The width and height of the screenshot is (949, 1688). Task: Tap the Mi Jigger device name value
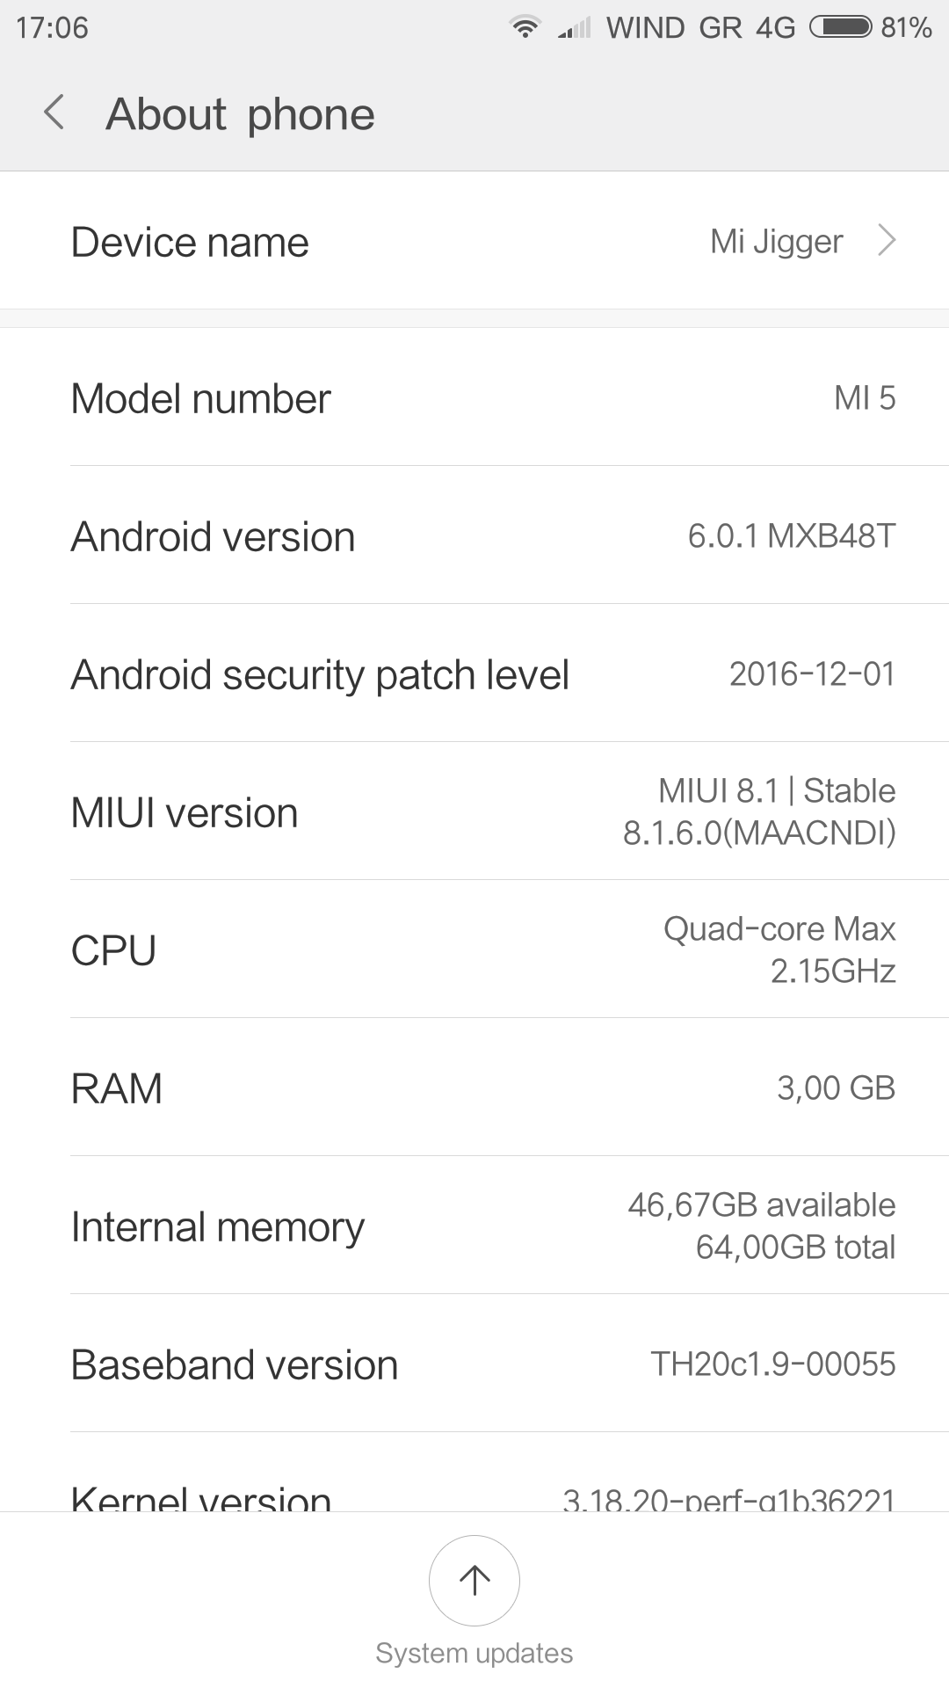[776, 241]
